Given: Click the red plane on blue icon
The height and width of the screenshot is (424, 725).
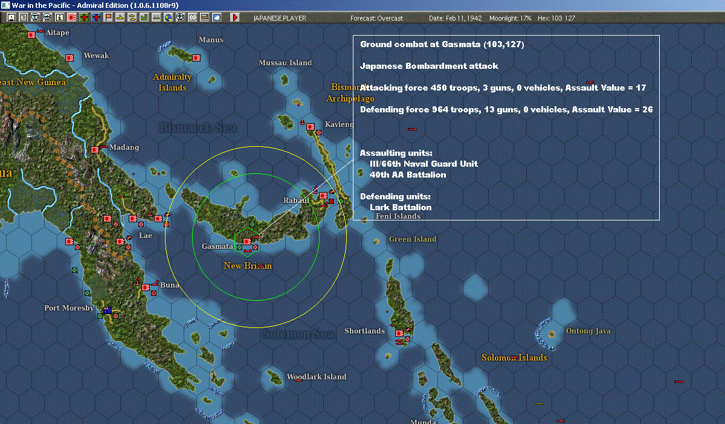Looking at the screenshot, I should pos(96,18).
